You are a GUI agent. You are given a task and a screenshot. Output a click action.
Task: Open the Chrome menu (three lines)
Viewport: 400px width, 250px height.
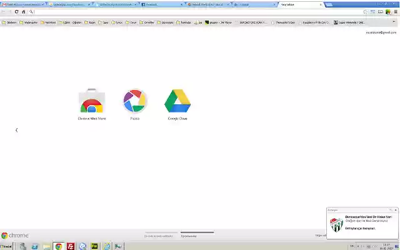pyautogui.click(x=396, y=12)
